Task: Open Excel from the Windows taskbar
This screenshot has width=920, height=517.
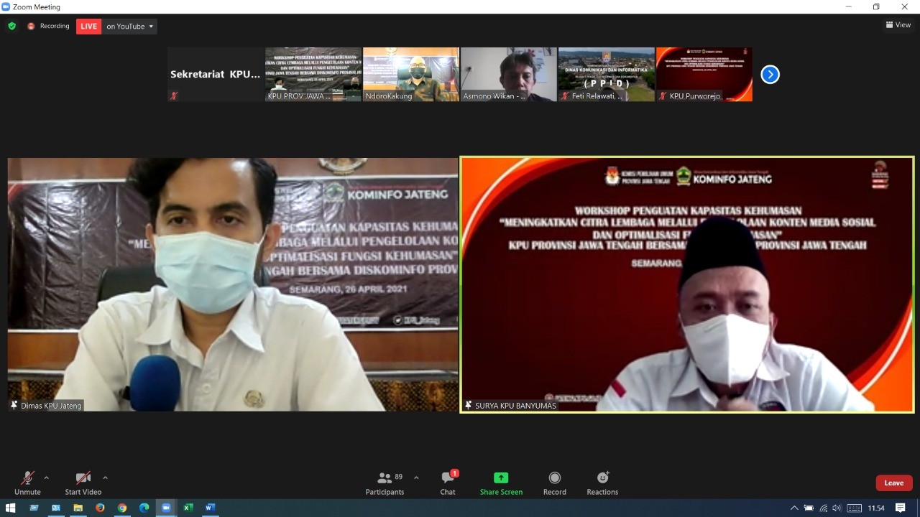Action: click(188, 508)
